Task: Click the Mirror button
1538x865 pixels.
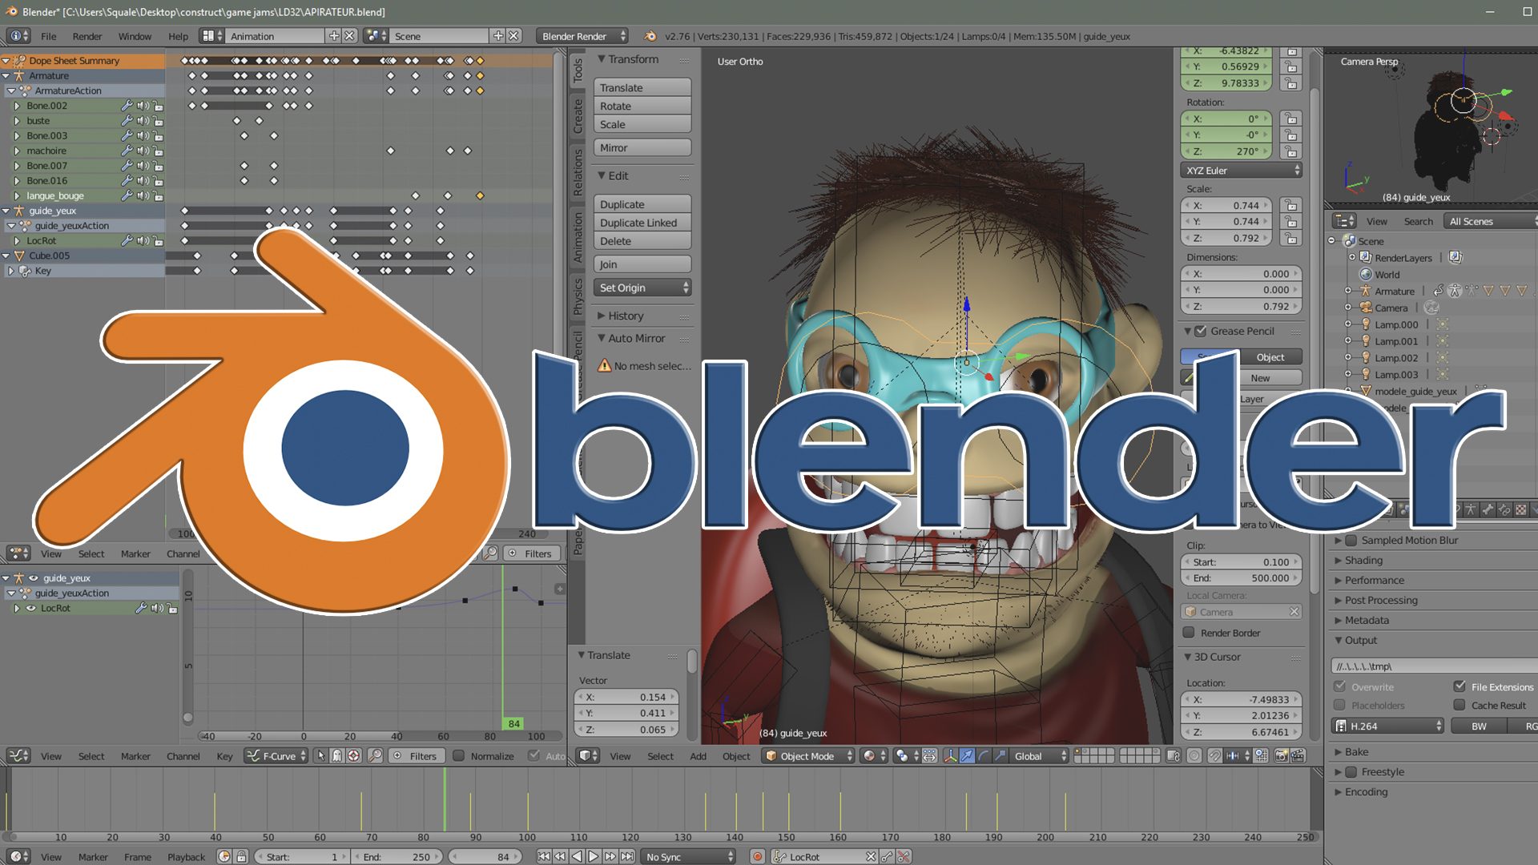Action: [x=642, y=147]
